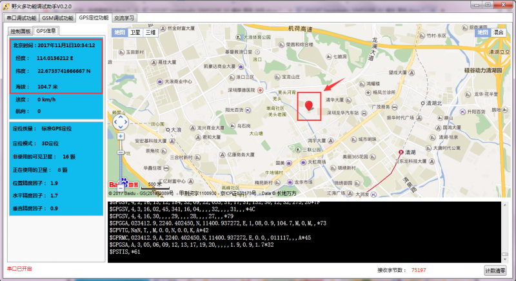This screenshot has width=516, height=281.
Task: Click the 位置精度因子 1.9 entry
Action: coord(35,183)
